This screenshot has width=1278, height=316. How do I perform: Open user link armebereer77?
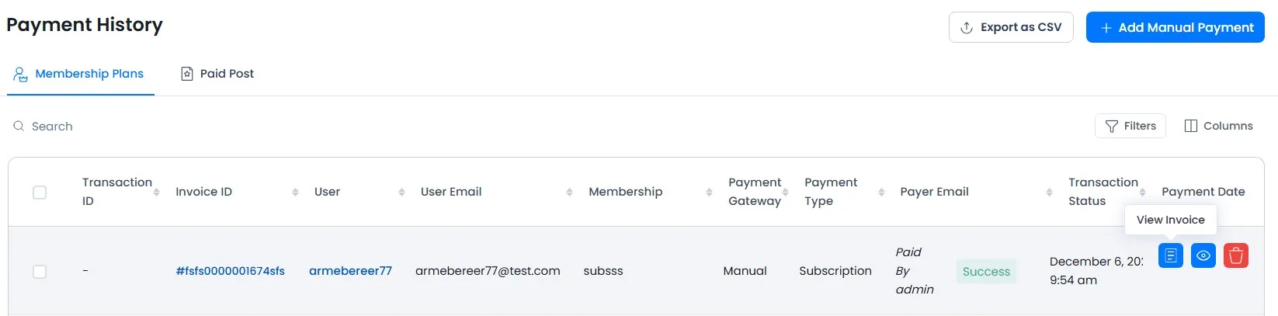point(350,271)
